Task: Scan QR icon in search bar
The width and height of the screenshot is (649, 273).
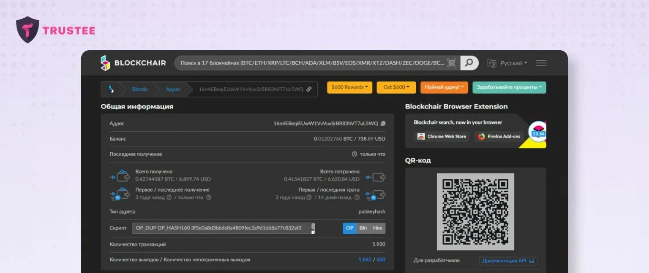Action: [x=452, y=63]
